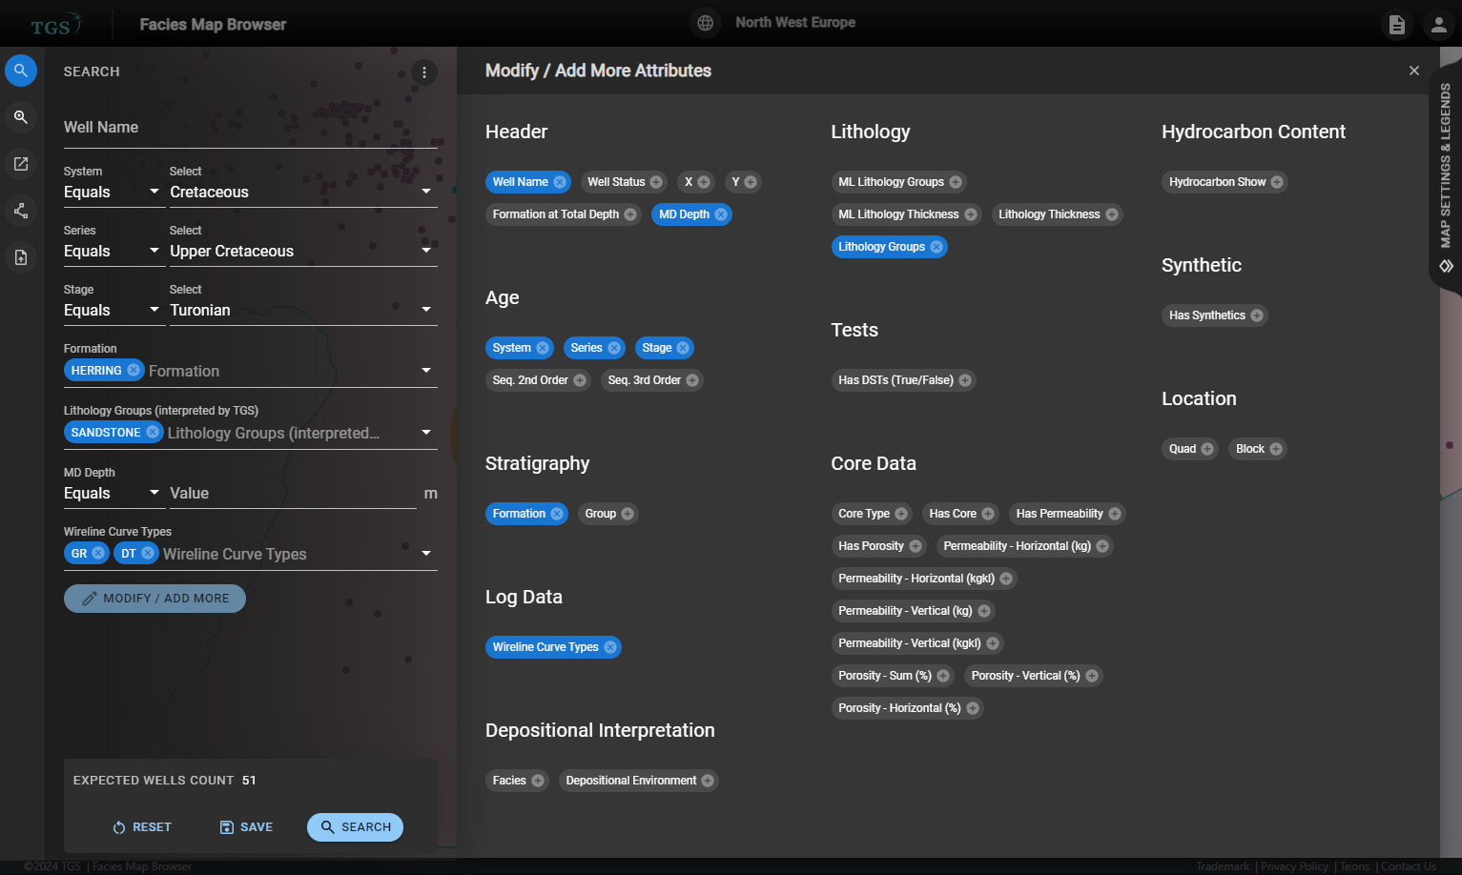Open the three-dot menu in the Search panel
The image size is (1462, 875).
(x=423, y=71)
